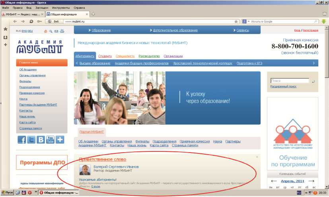Select the Абитуриенту tab
Screen dimensions: 329x197
[85, 56]
